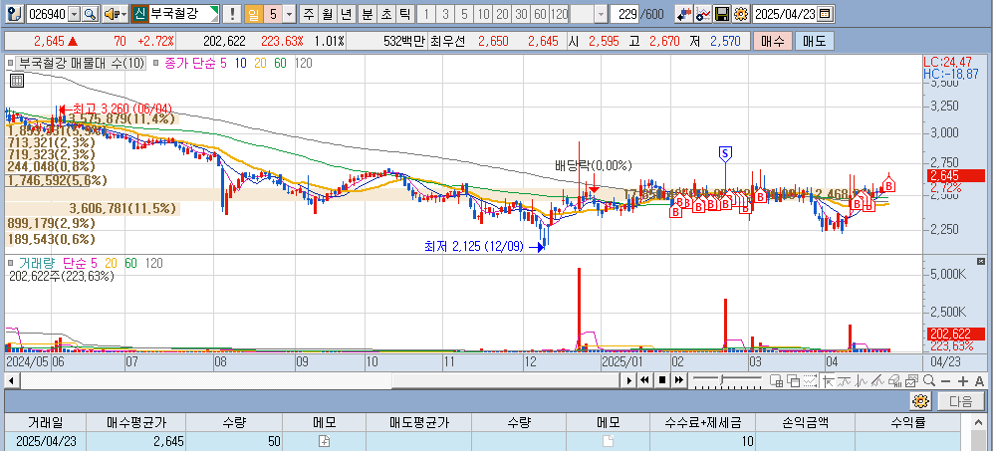Click the add-window grid icon
The width and height of the screenshot is (993, 451).
[x=776, y=380]
